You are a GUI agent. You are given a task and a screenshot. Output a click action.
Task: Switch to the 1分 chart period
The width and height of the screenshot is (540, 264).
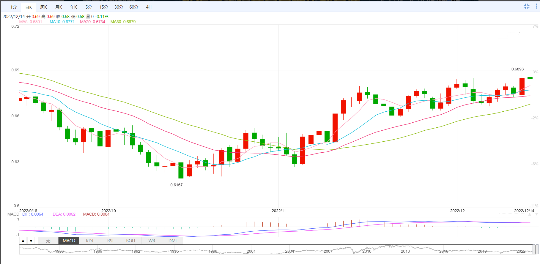13,7
